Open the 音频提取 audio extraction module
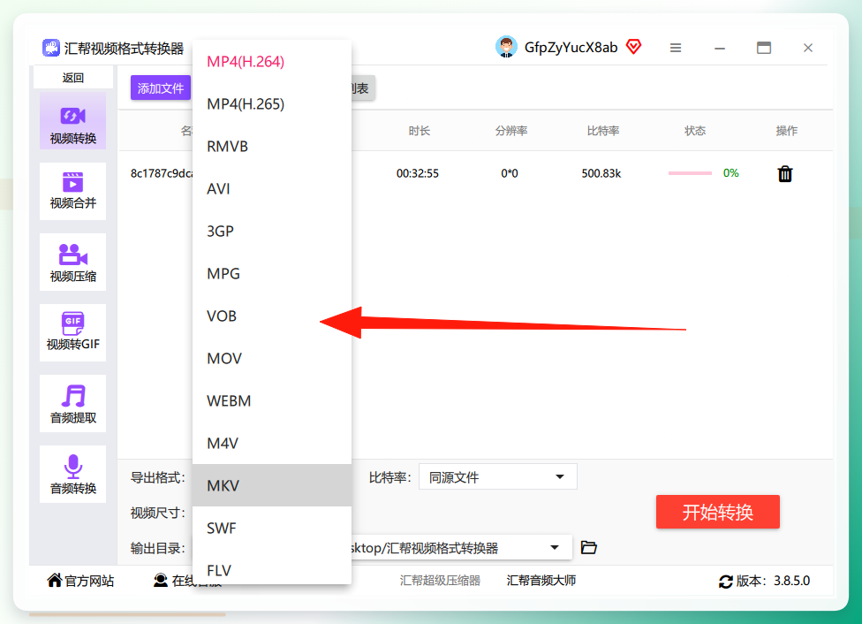The height and width of the screenshot is (624, 862). click(72, 403)
